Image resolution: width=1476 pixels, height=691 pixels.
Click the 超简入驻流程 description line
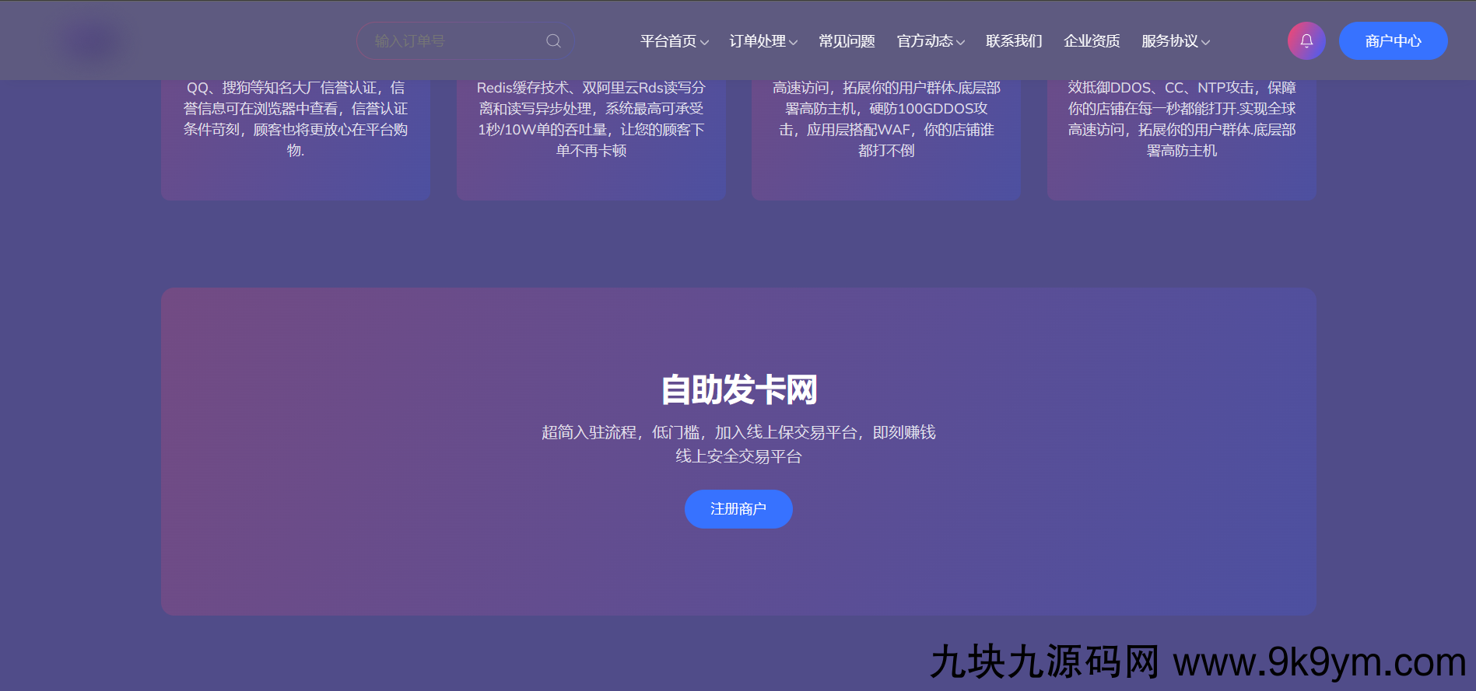point(738,432)
